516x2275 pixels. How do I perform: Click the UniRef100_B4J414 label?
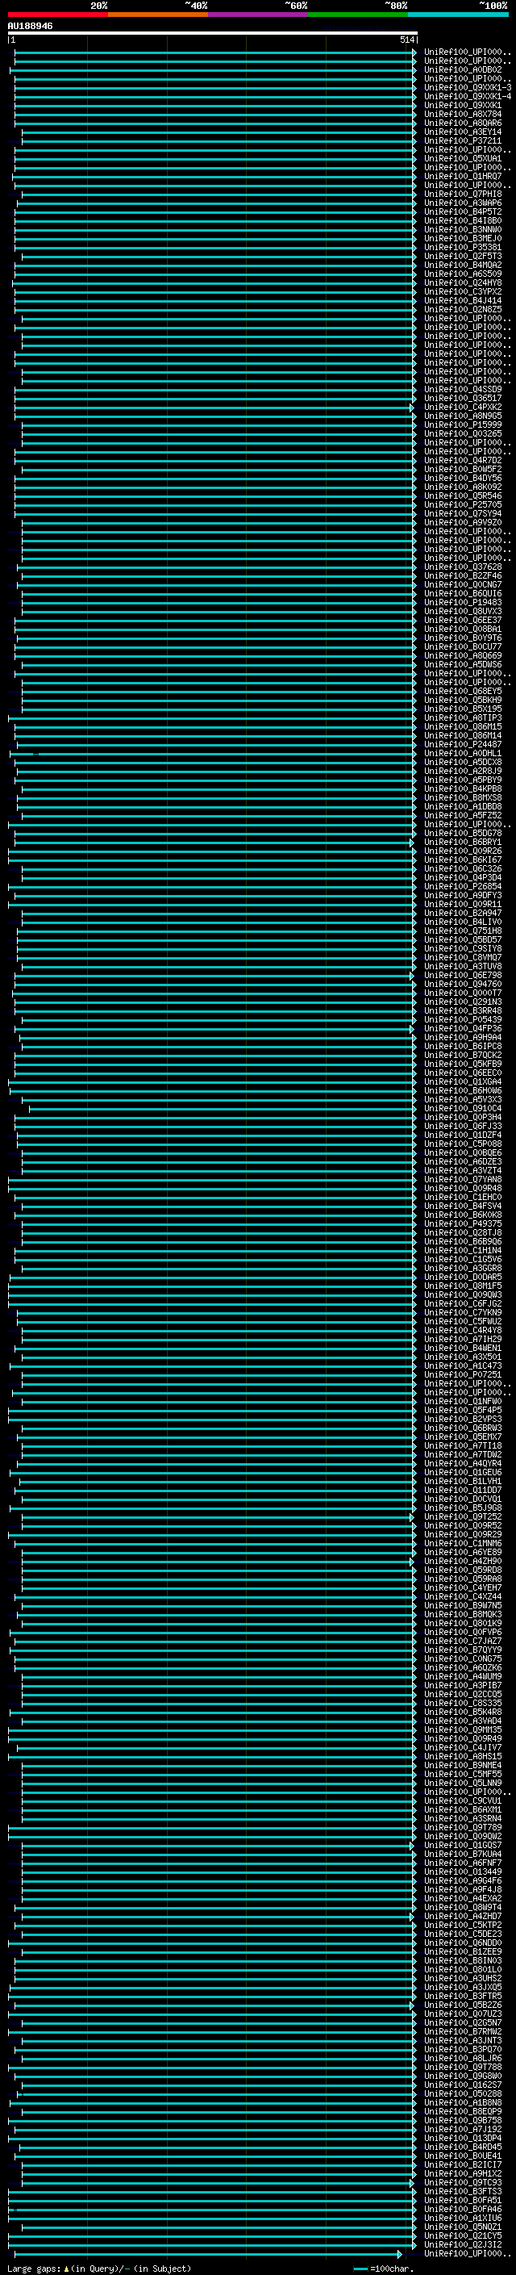(462, 300)
